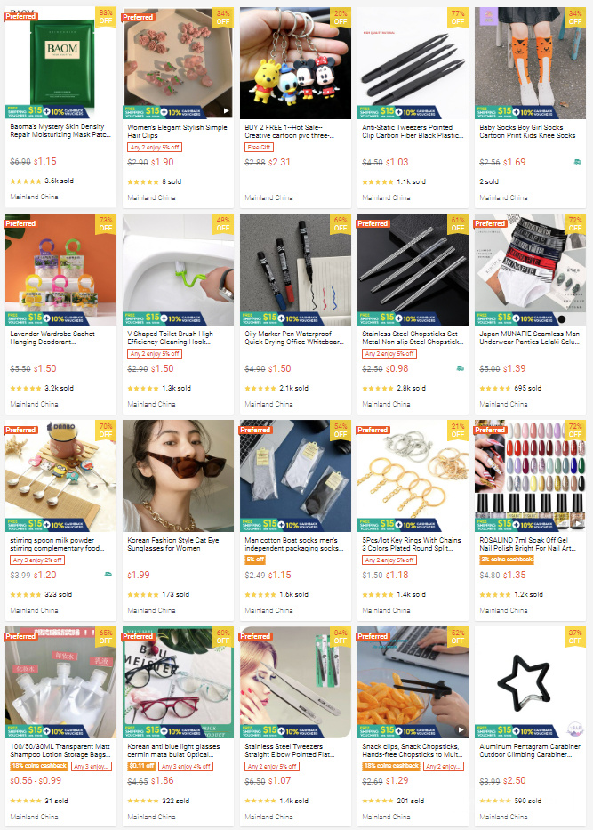Viewport: 593px width, 830px height.
Task: Click 'Any 2 enjoy 5% off' under V-Shaped Toilet Brush
Action: 155,353
